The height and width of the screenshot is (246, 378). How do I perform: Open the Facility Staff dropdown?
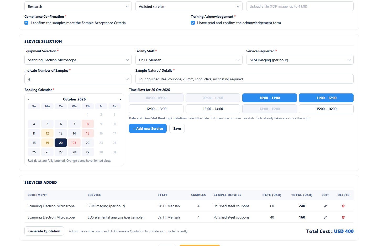[189, 60]
